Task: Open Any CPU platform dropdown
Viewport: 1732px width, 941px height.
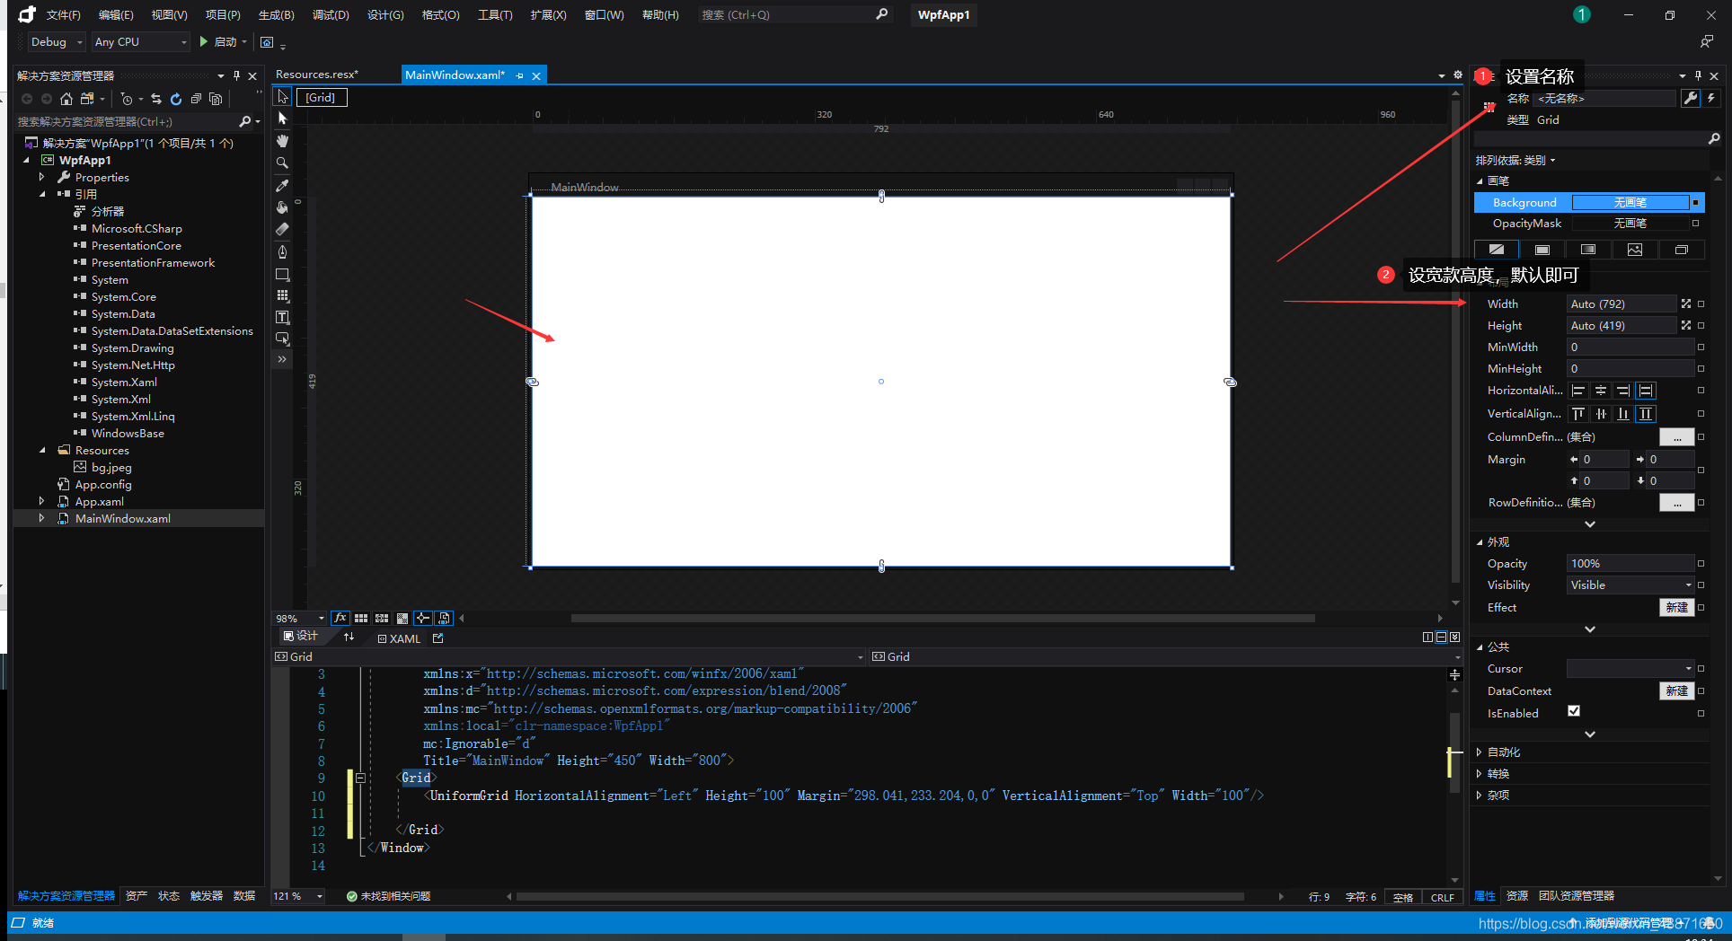Action: click(x=141, y=42)
